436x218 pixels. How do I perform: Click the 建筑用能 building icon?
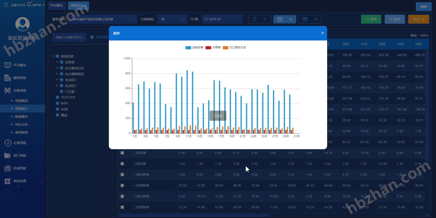coord(7,78)
